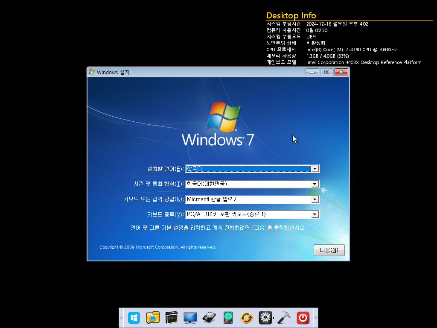437x328 pixels.
Task: Click the PC/AT 101키 호환 키보드 value
Action: pyautogui.click(x=226, y=214)
